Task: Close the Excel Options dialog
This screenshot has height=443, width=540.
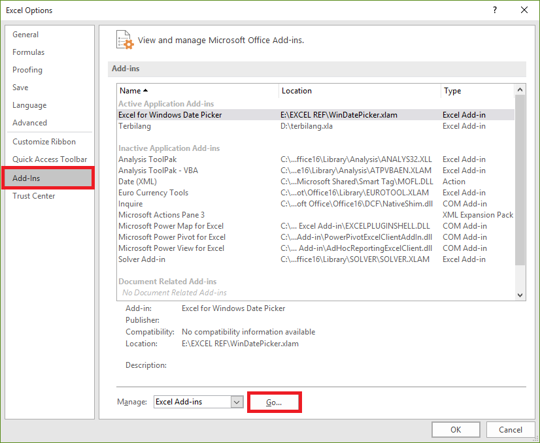Action: tap(524, 10)
